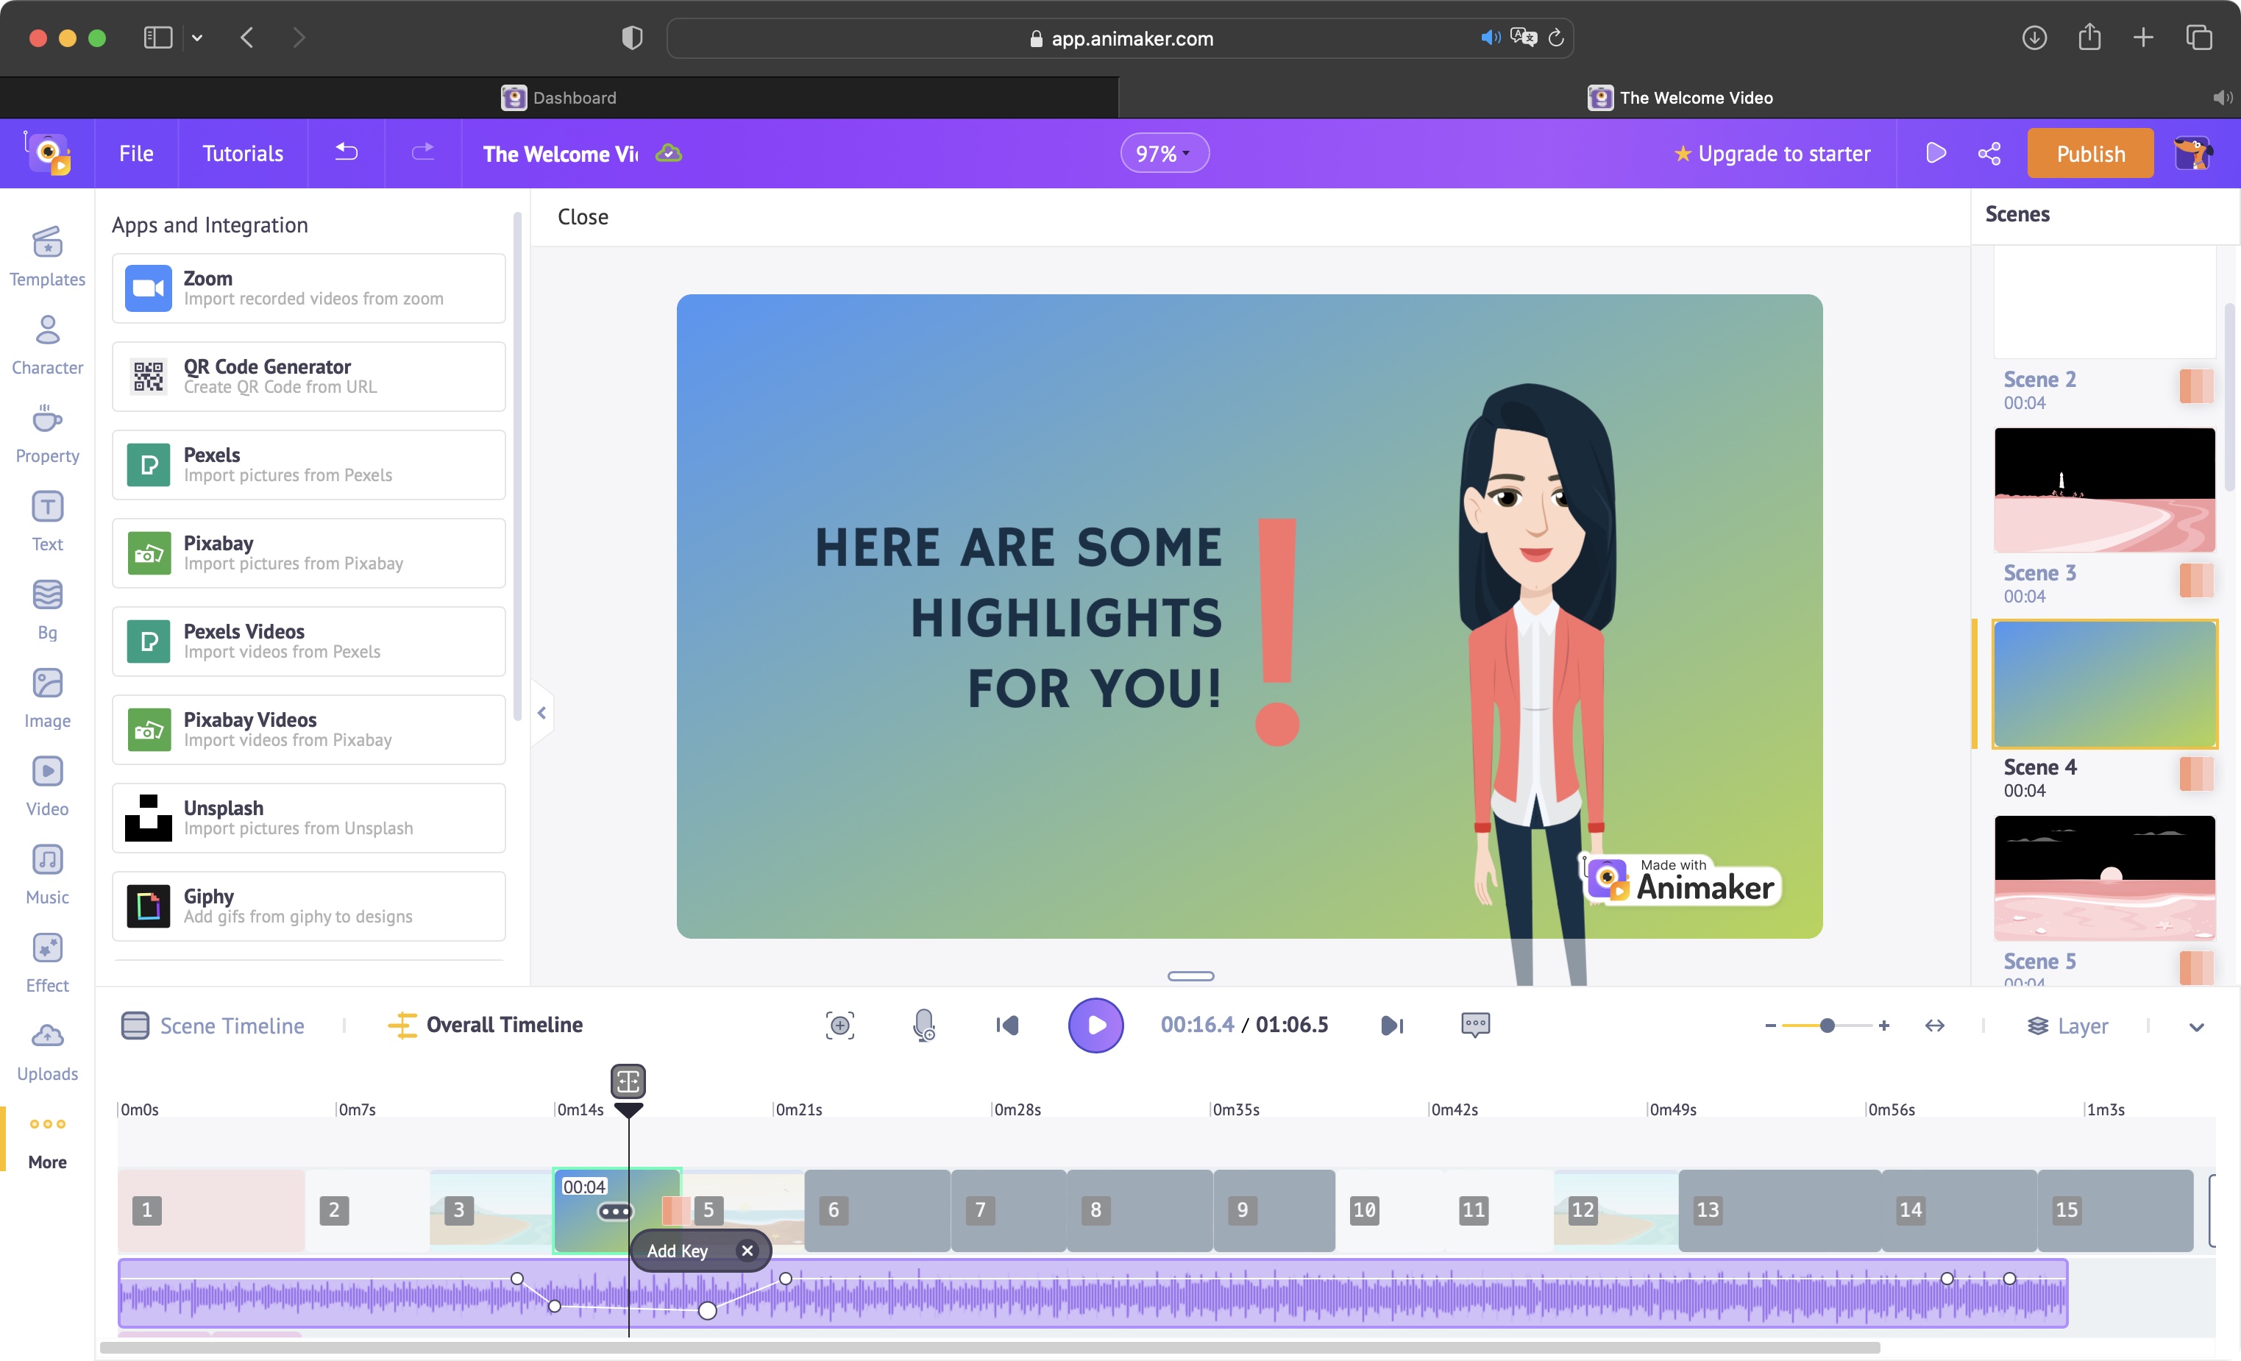This screenshot has height=1361, width=2241.
Task: Select the Text tool in sidebar
Action: [48, 520]
